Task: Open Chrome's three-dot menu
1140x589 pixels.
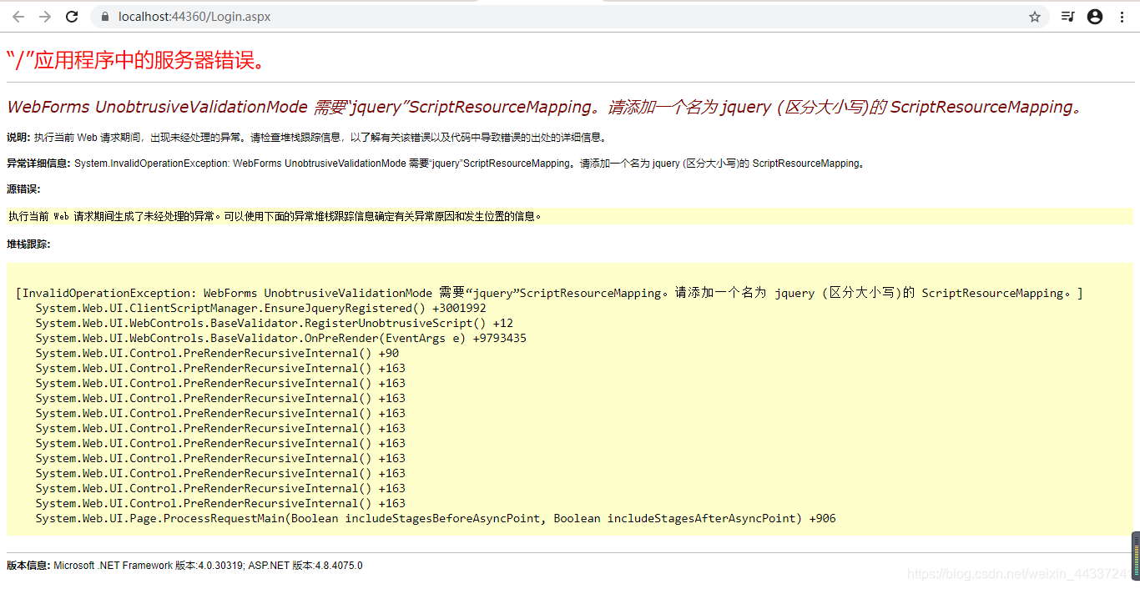Action: 1122,16
